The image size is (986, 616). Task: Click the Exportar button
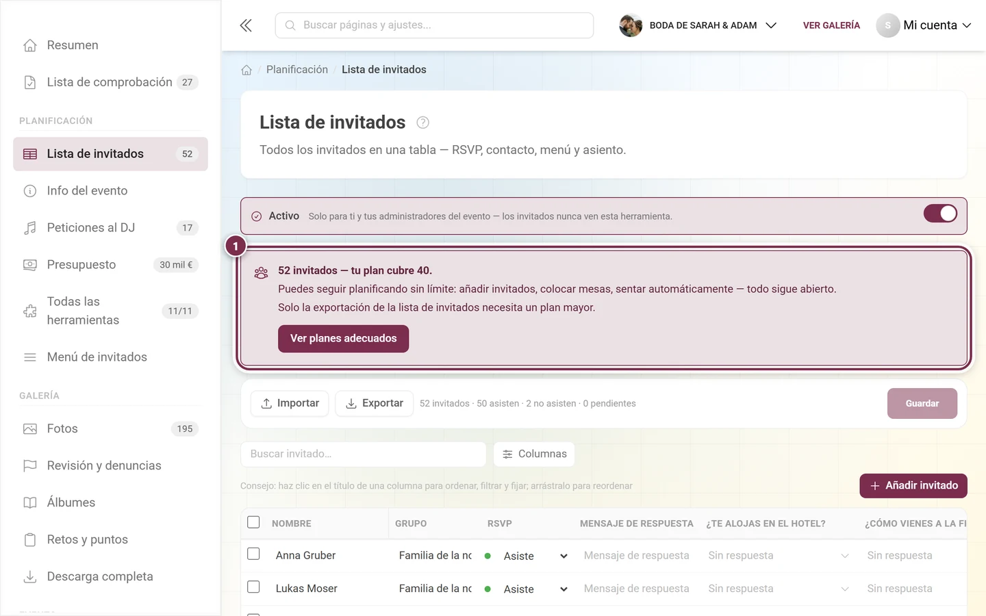374,404
